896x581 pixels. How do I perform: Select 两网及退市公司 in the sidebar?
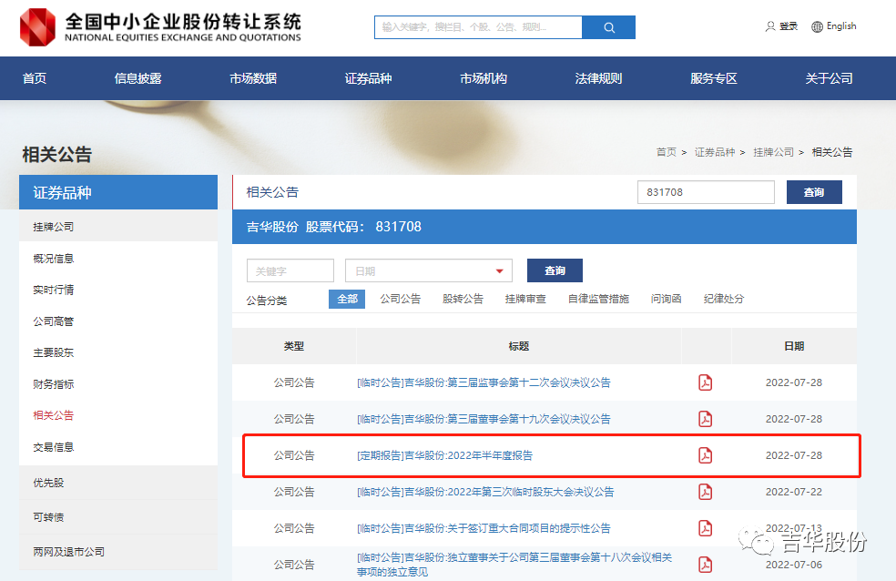point(118,552)
